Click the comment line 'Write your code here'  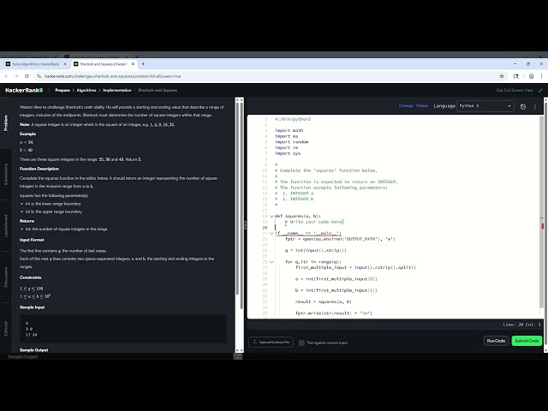(x=314, y=222)
